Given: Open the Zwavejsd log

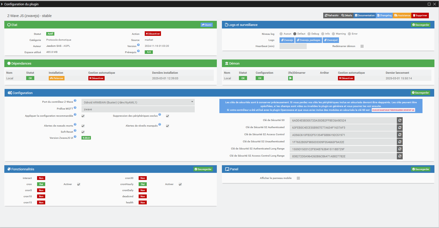Looking at the screenshot, I should (331, 40).
